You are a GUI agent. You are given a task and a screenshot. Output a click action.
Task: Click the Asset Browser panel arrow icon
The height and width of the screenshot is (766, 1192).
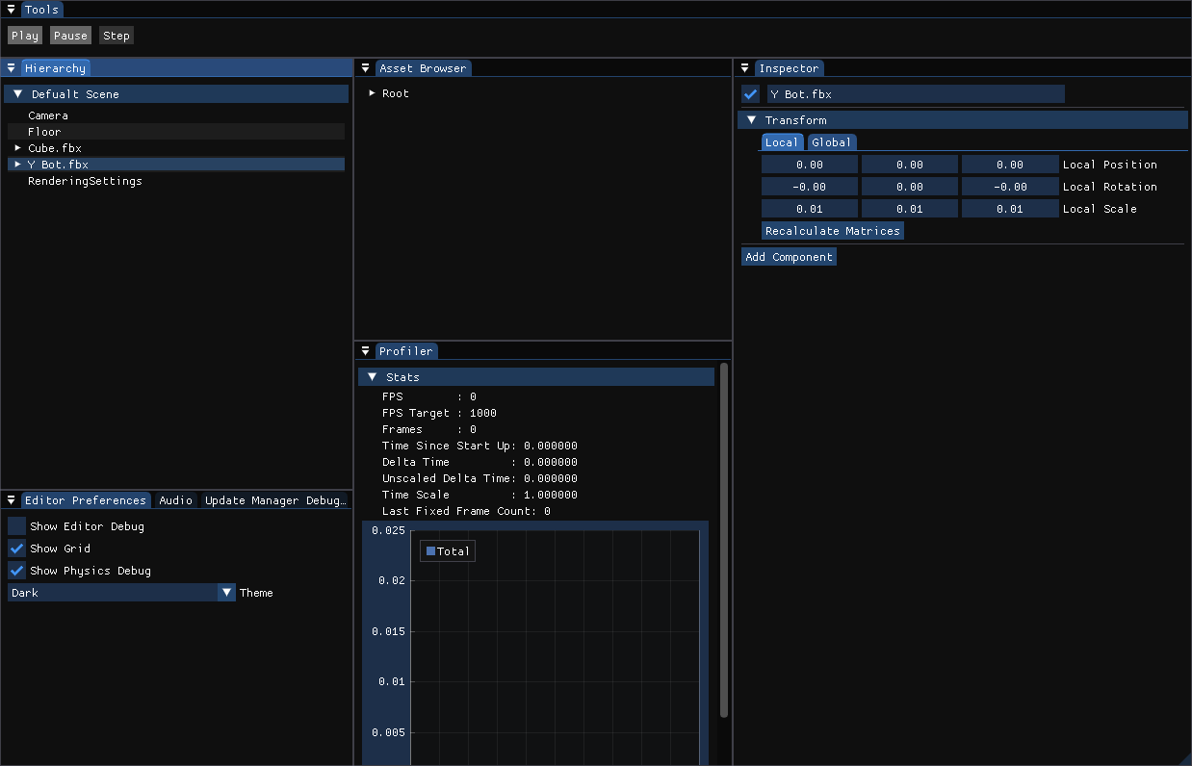tap(365, 68)
